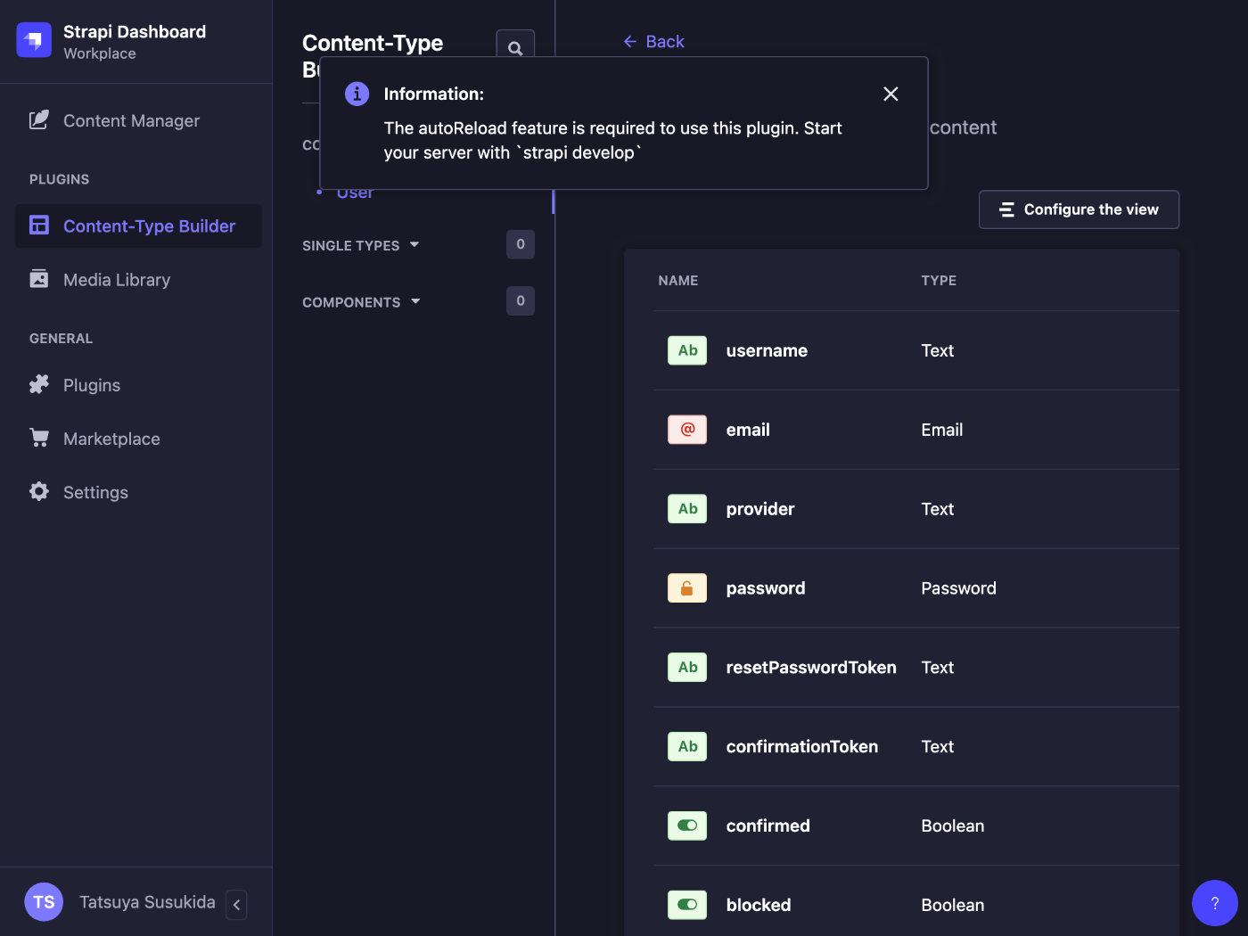Collapse the Components section
The height and width of the screenshot is (936, 1248).
(x=361, y=302)
